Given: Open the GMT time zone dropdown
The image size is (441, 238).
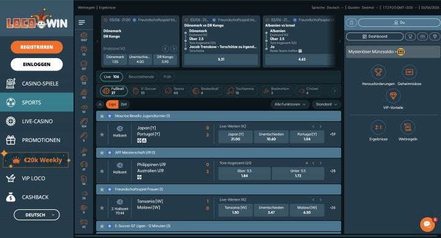Looking at the screenshot, I should tap(399, 7).
